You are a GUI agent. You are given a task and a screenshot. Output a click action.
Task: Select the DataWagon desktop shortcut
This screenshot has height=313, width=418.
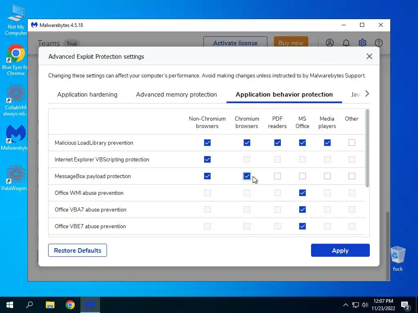[x=15, y=178]
